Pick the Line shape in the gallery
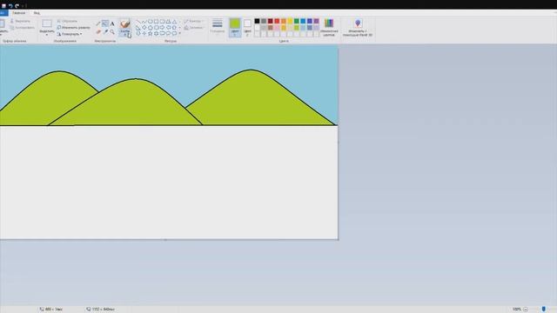Image resolution: width=557 pixels, height=313 pixels. coord(138,21)
